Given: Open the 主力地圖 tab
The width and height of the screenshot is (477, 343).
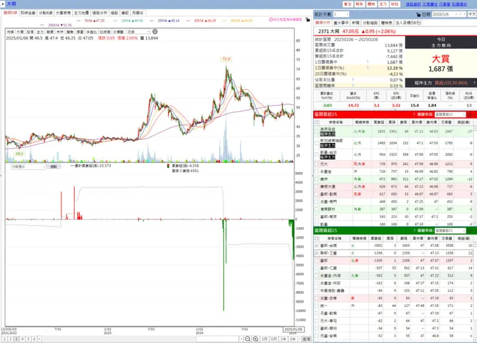Looking at the screenshot, I should point(81,13).
